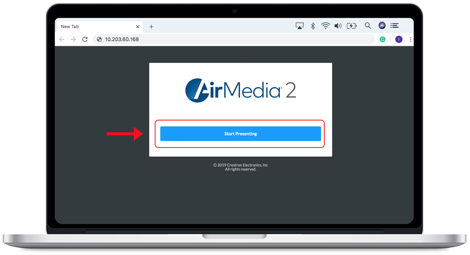Click the All rights reserved text
This screenshot has width=470, height=255.
point(241,170)
